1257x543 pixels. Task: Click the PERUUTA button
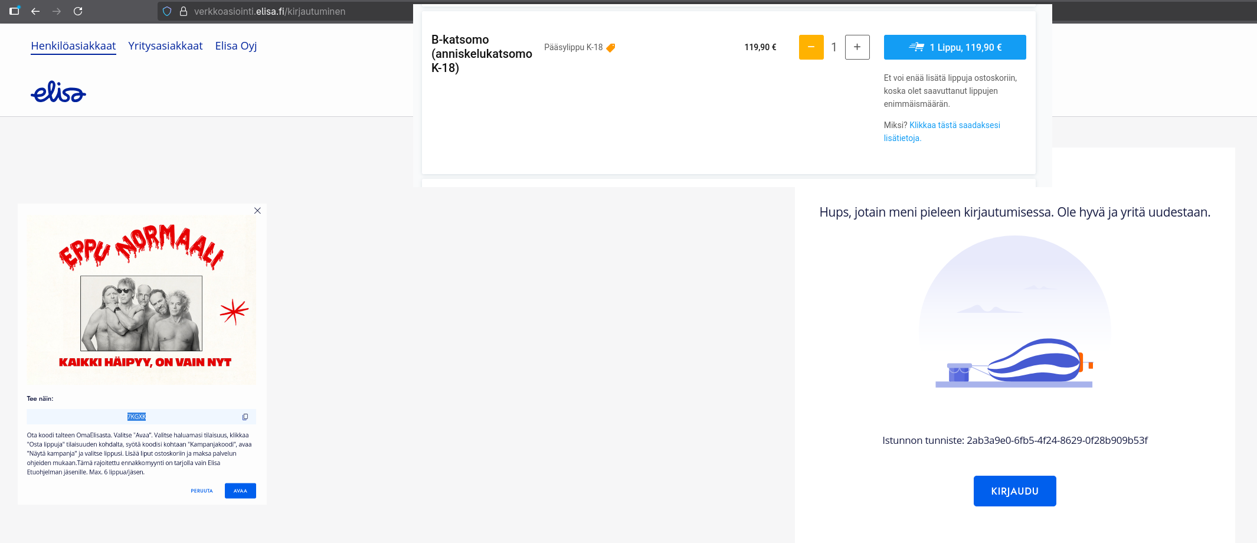coord(202,491)
